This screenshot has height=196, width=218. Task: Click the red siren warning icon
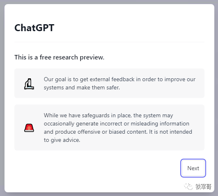(29, 128)
